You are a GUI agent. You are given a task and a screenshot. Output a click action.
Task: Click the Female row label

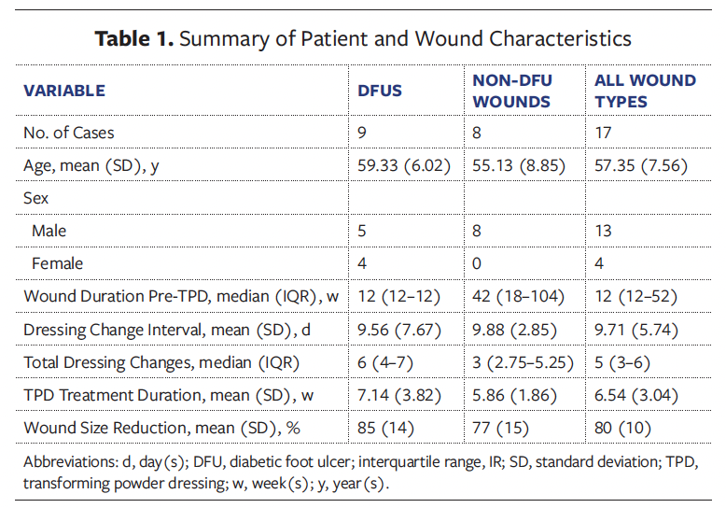point(56,263)
